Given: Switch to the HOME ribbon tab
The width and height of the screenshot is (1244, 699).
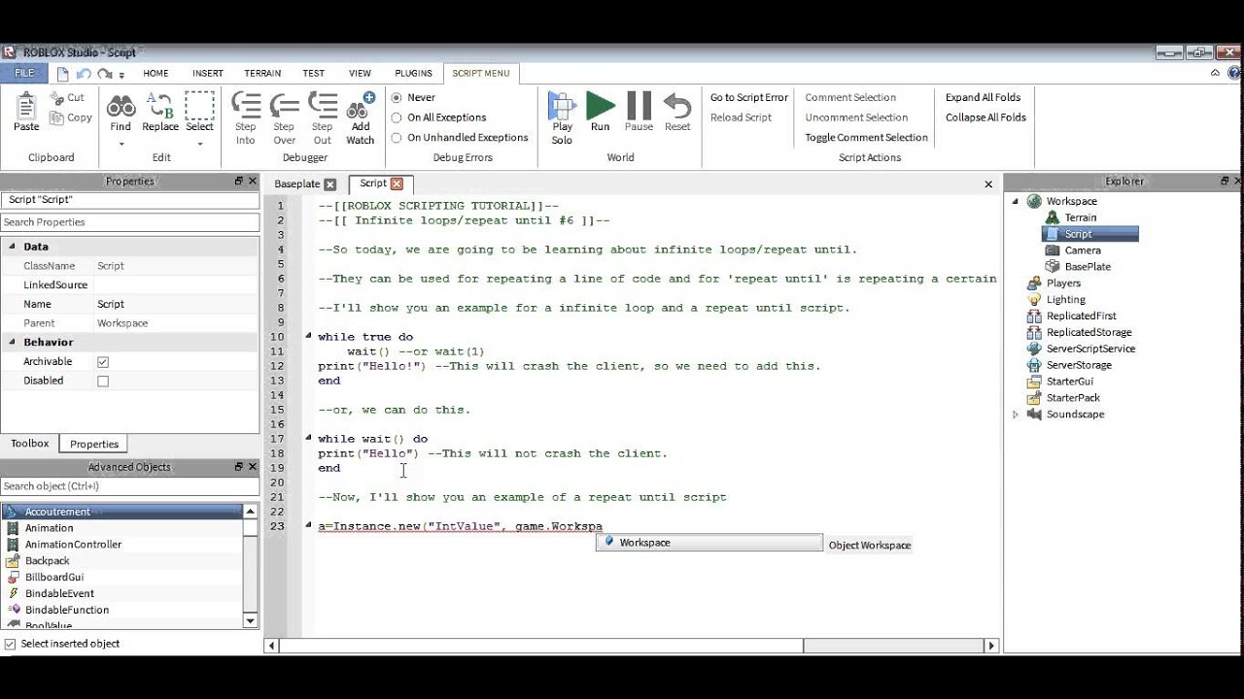Looking at the screenshot, I should 155,73.
